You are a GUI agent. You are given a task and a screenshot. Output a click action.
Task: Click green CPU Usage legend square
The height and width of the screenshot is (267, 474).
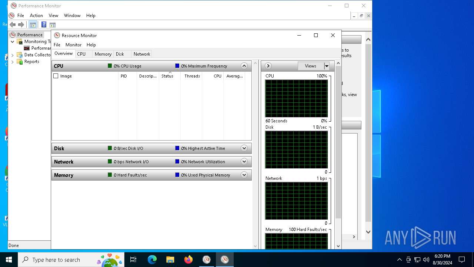pos(110,66)
